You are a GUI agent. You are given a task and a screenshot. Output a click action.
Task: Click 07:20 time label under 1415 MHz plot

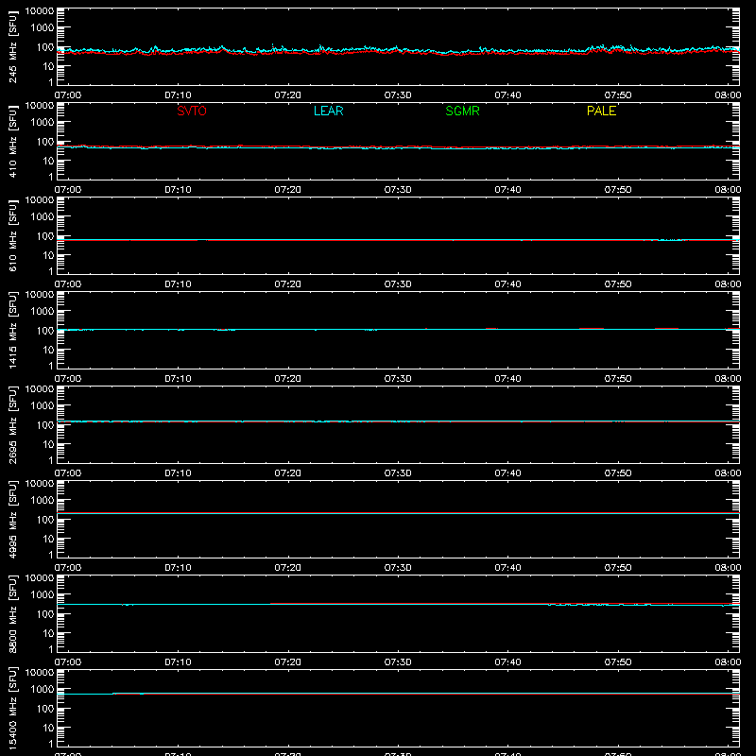pyautogui.click(x=288, y=379)
